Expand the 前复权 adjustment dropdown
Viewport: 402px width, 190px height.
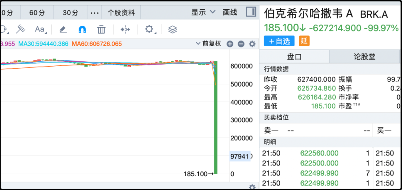pos(208,44)
